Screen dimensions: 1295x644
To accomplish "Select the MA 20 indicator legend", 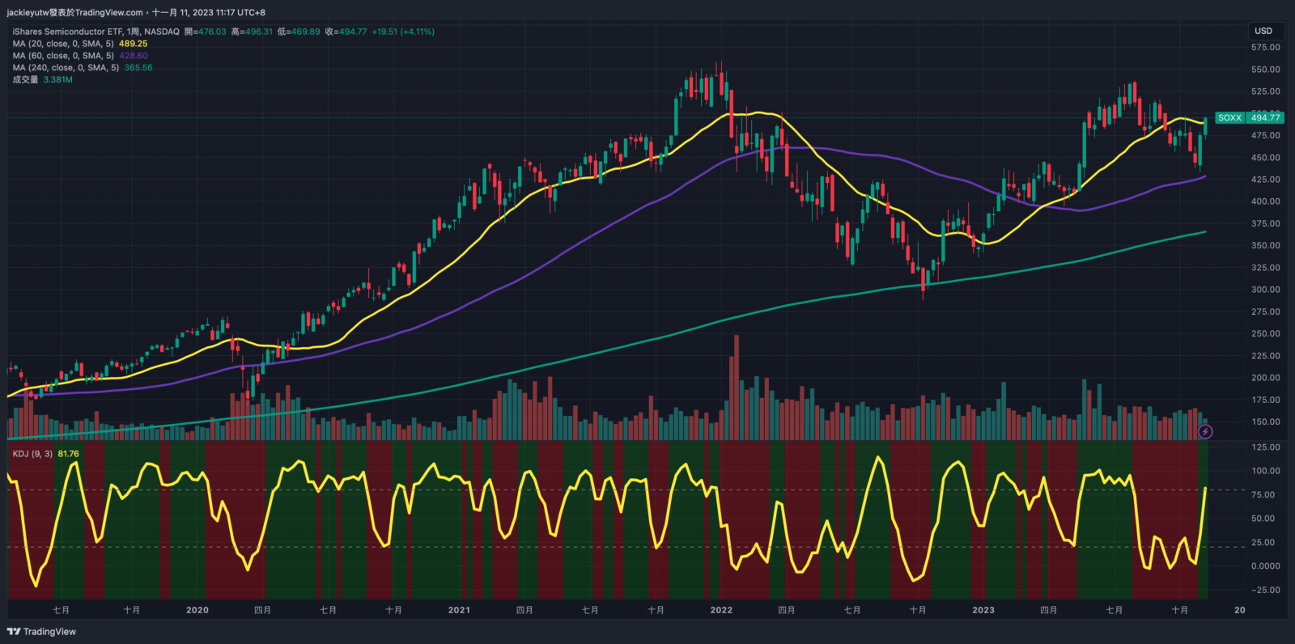I will point(63,44).
